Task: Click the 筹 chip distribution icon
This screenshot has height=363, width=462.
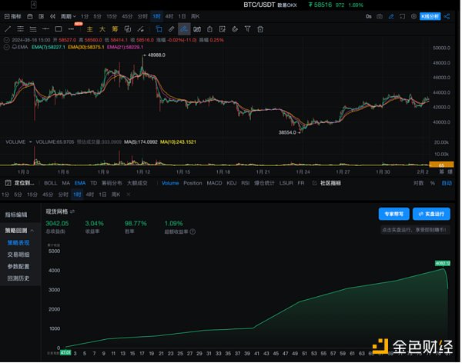Action: (x=112, y=28)
